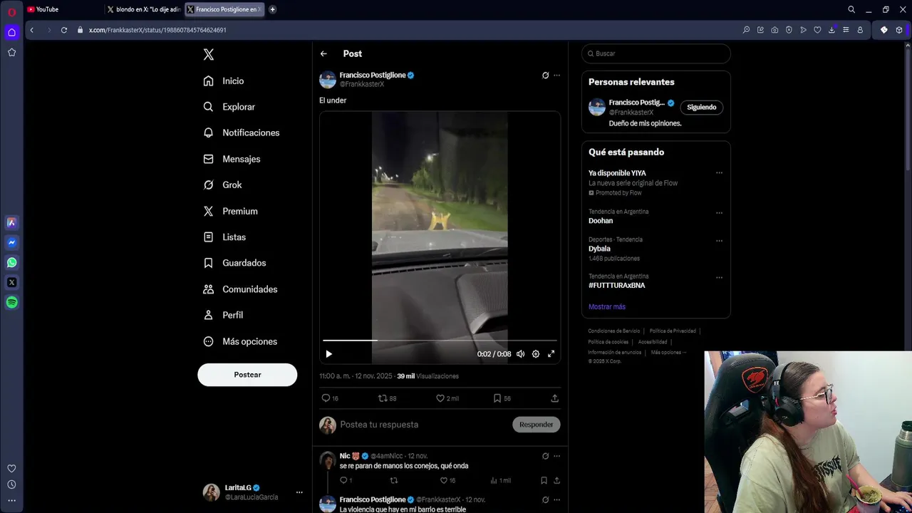The width and height of the screenshot is (912, 513).
Task: Switch to the blondo en X tab
Action: 144,9
